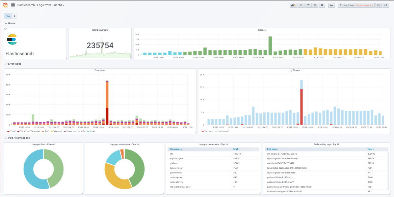This screenshot has width=394, height=197.
Task: Click the plus icon next to Filter
Action: (14, 16)
